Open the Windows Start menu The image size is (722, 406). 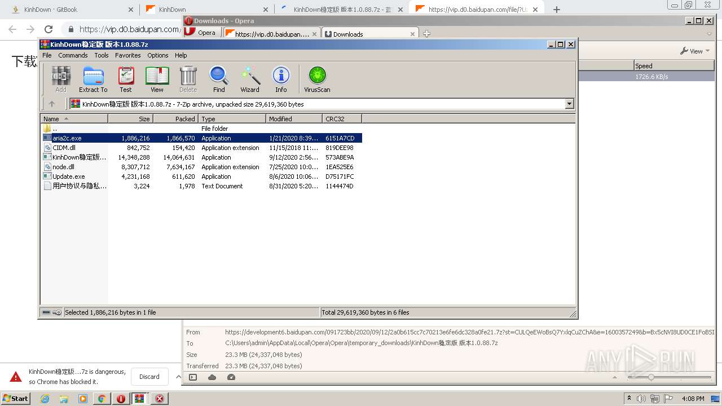(x=16, y=398)
